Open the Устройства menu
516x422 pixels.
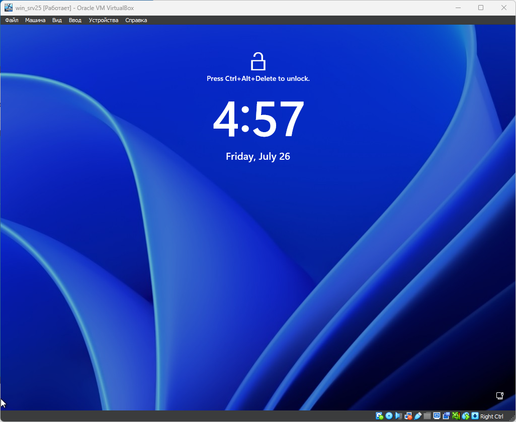(103, 20)
